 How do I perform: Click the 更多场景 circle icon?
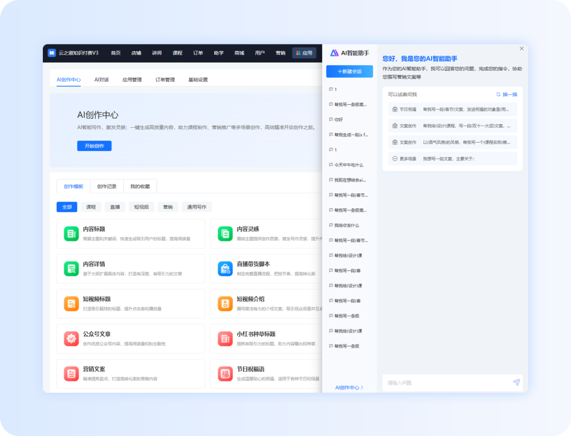[395, 159]
